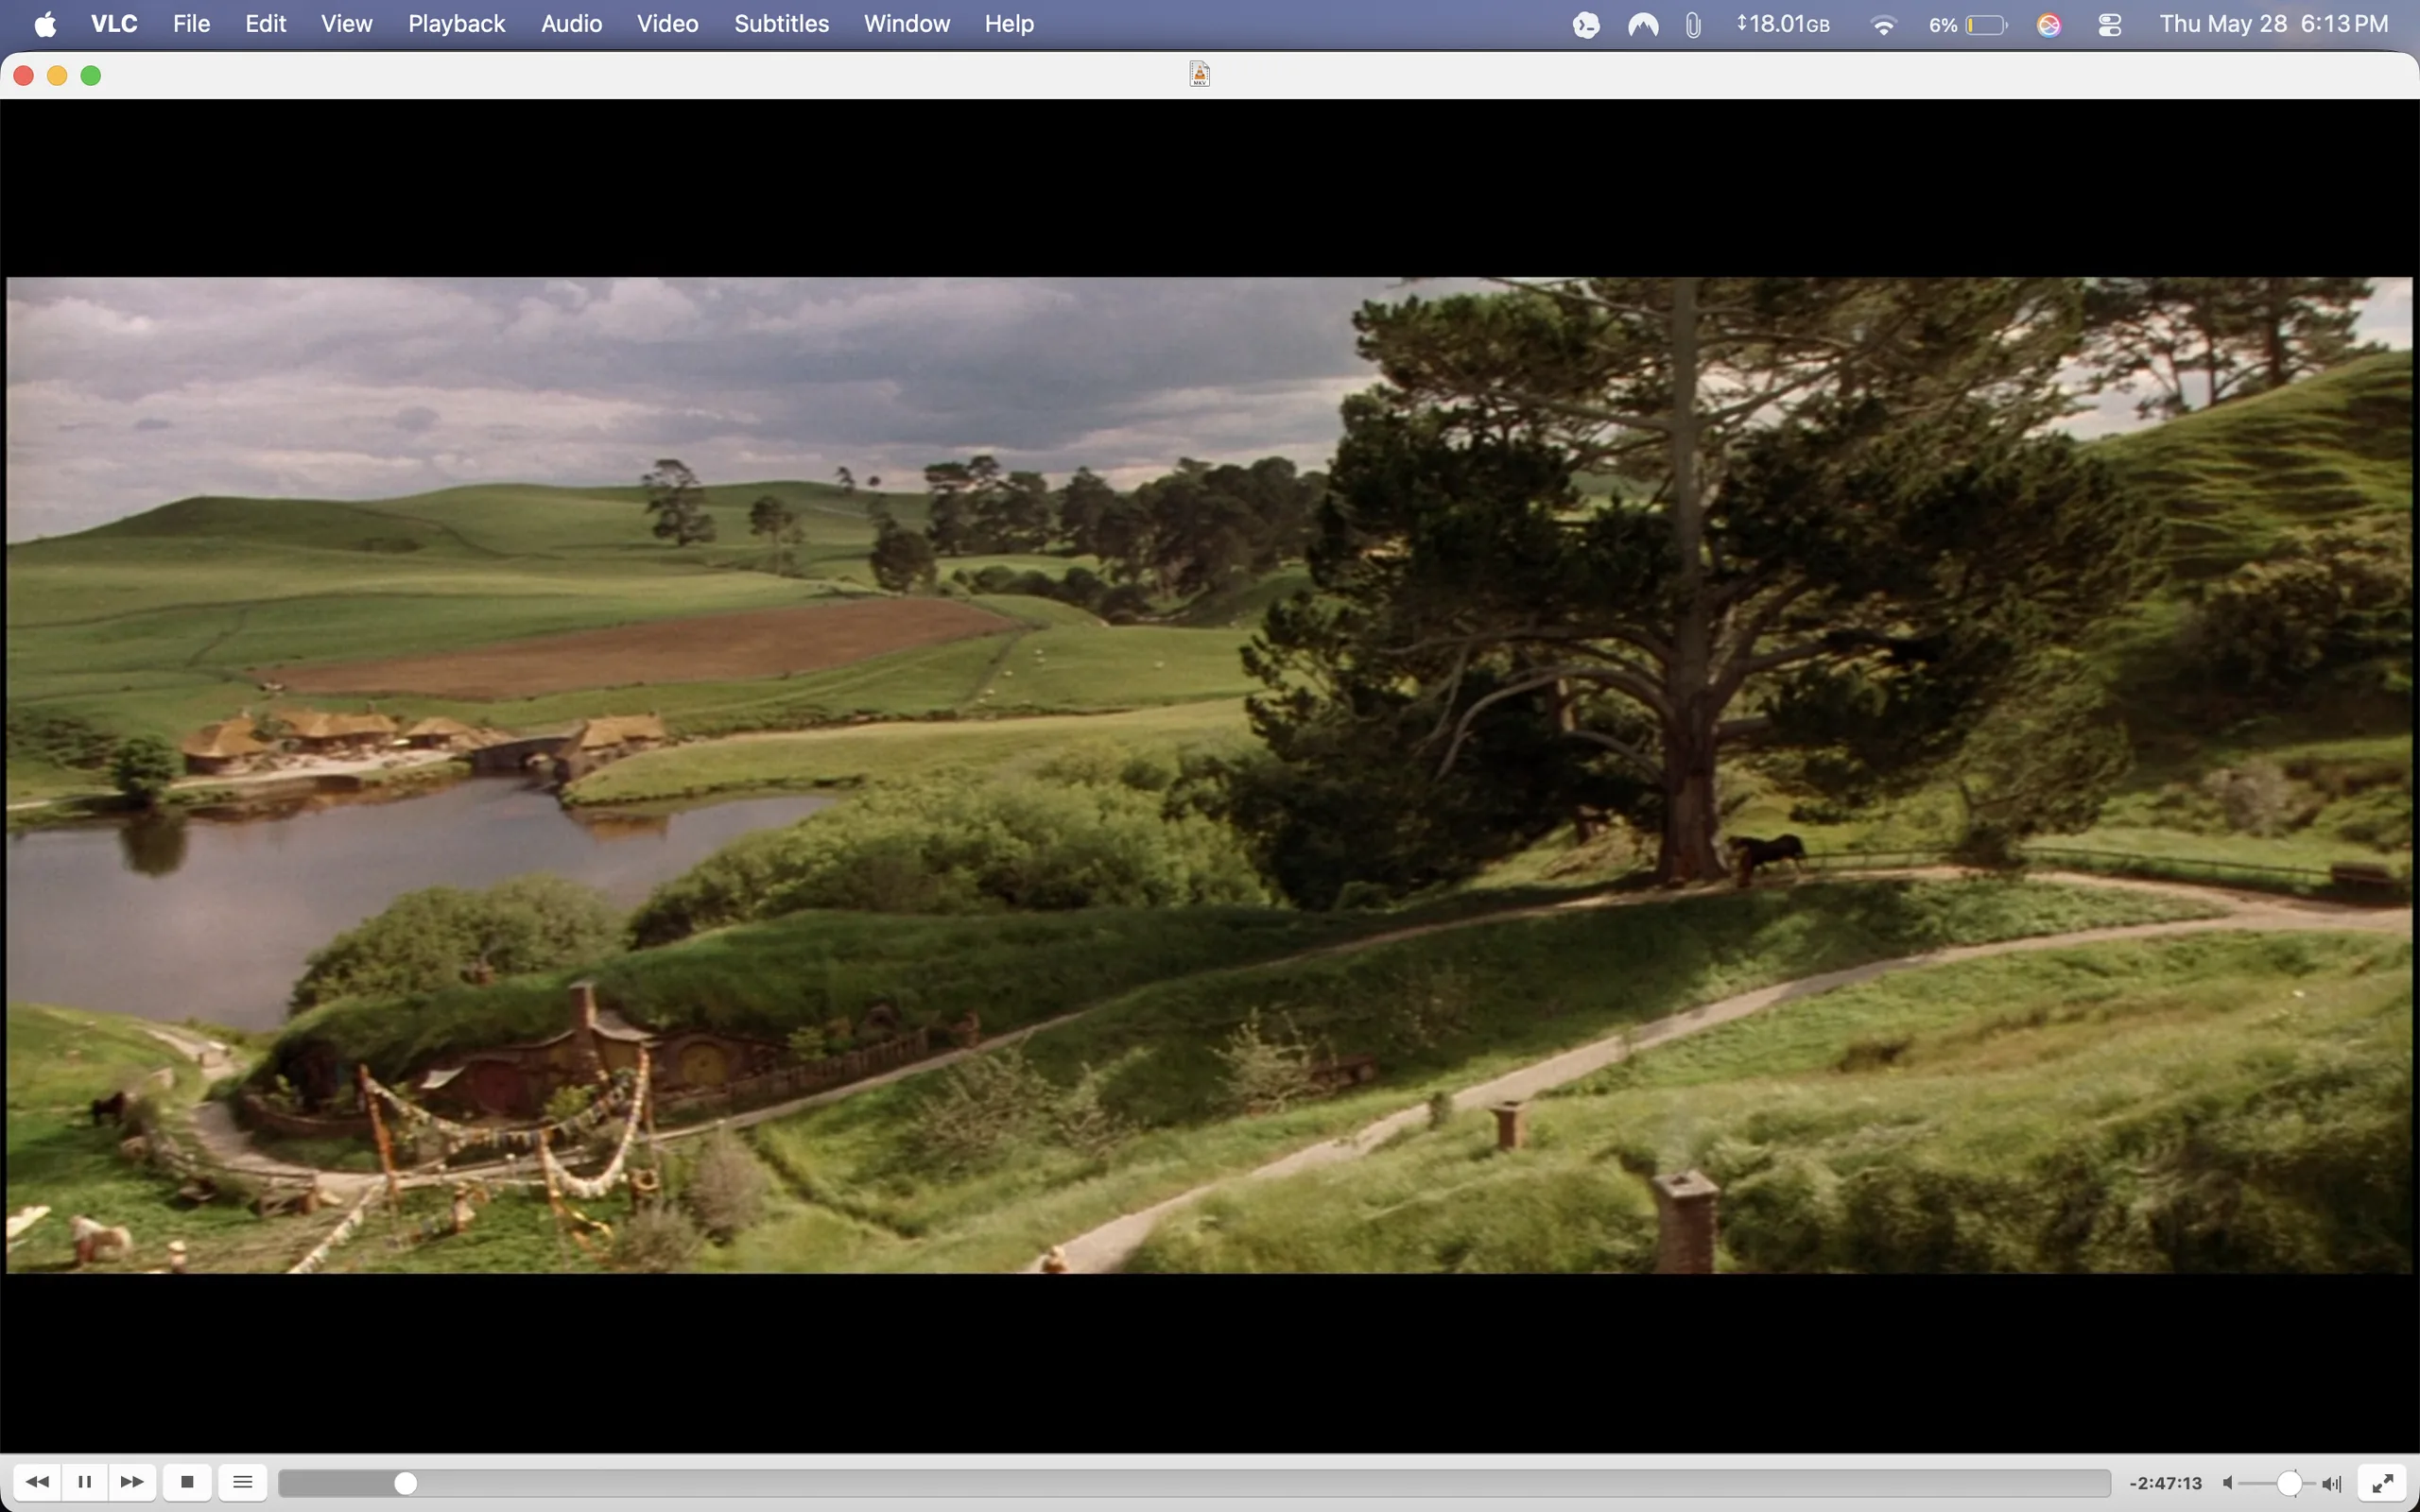Image resolution: width=2420 pixels, height=1512 pixels.
Task: Open the Audio menu
Action: pyautogui.click(x=571, y=24)
